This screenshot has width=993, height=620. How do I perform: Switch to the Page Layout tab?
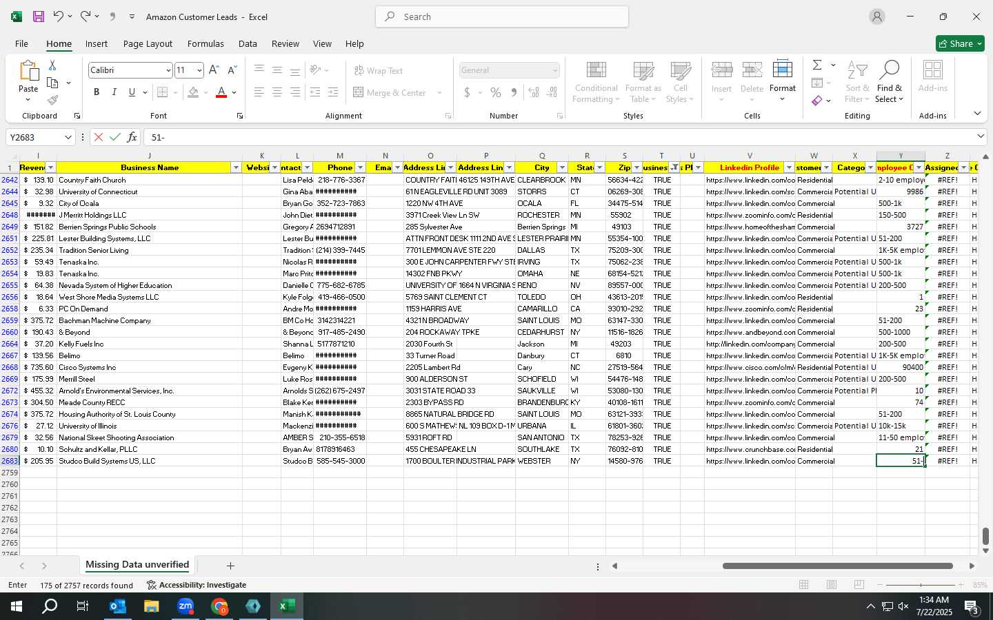tap(148, 43)
